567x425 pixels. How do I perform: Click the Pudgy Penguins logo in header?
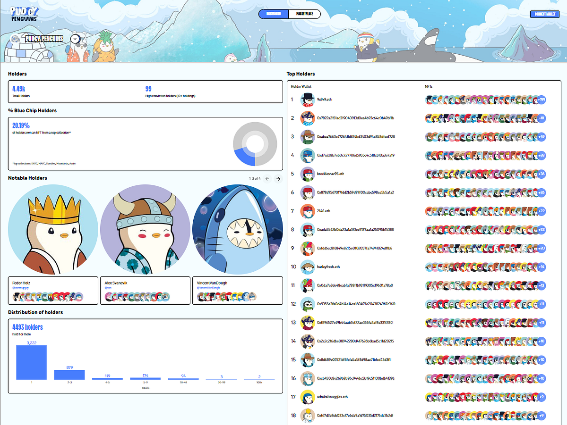pos(25,13)
